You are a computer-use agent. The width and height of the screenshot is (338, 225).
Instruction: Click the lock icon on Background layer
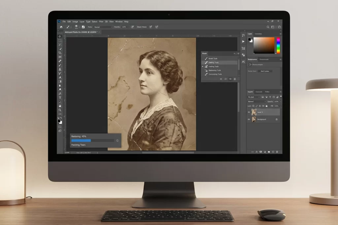click(276, 119)
